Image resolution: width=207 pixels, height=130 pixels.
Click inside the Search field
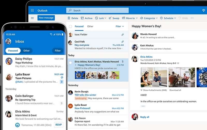[98, 10]
